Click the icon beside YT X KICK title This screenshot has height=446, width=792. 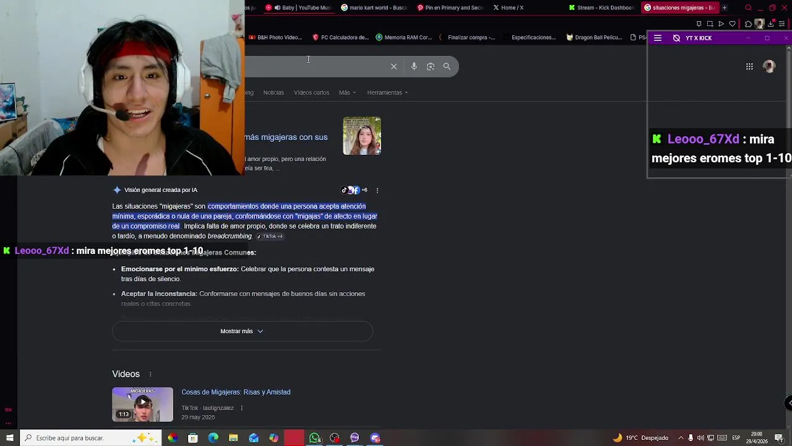pyautogui.click(x=676, y=38)
